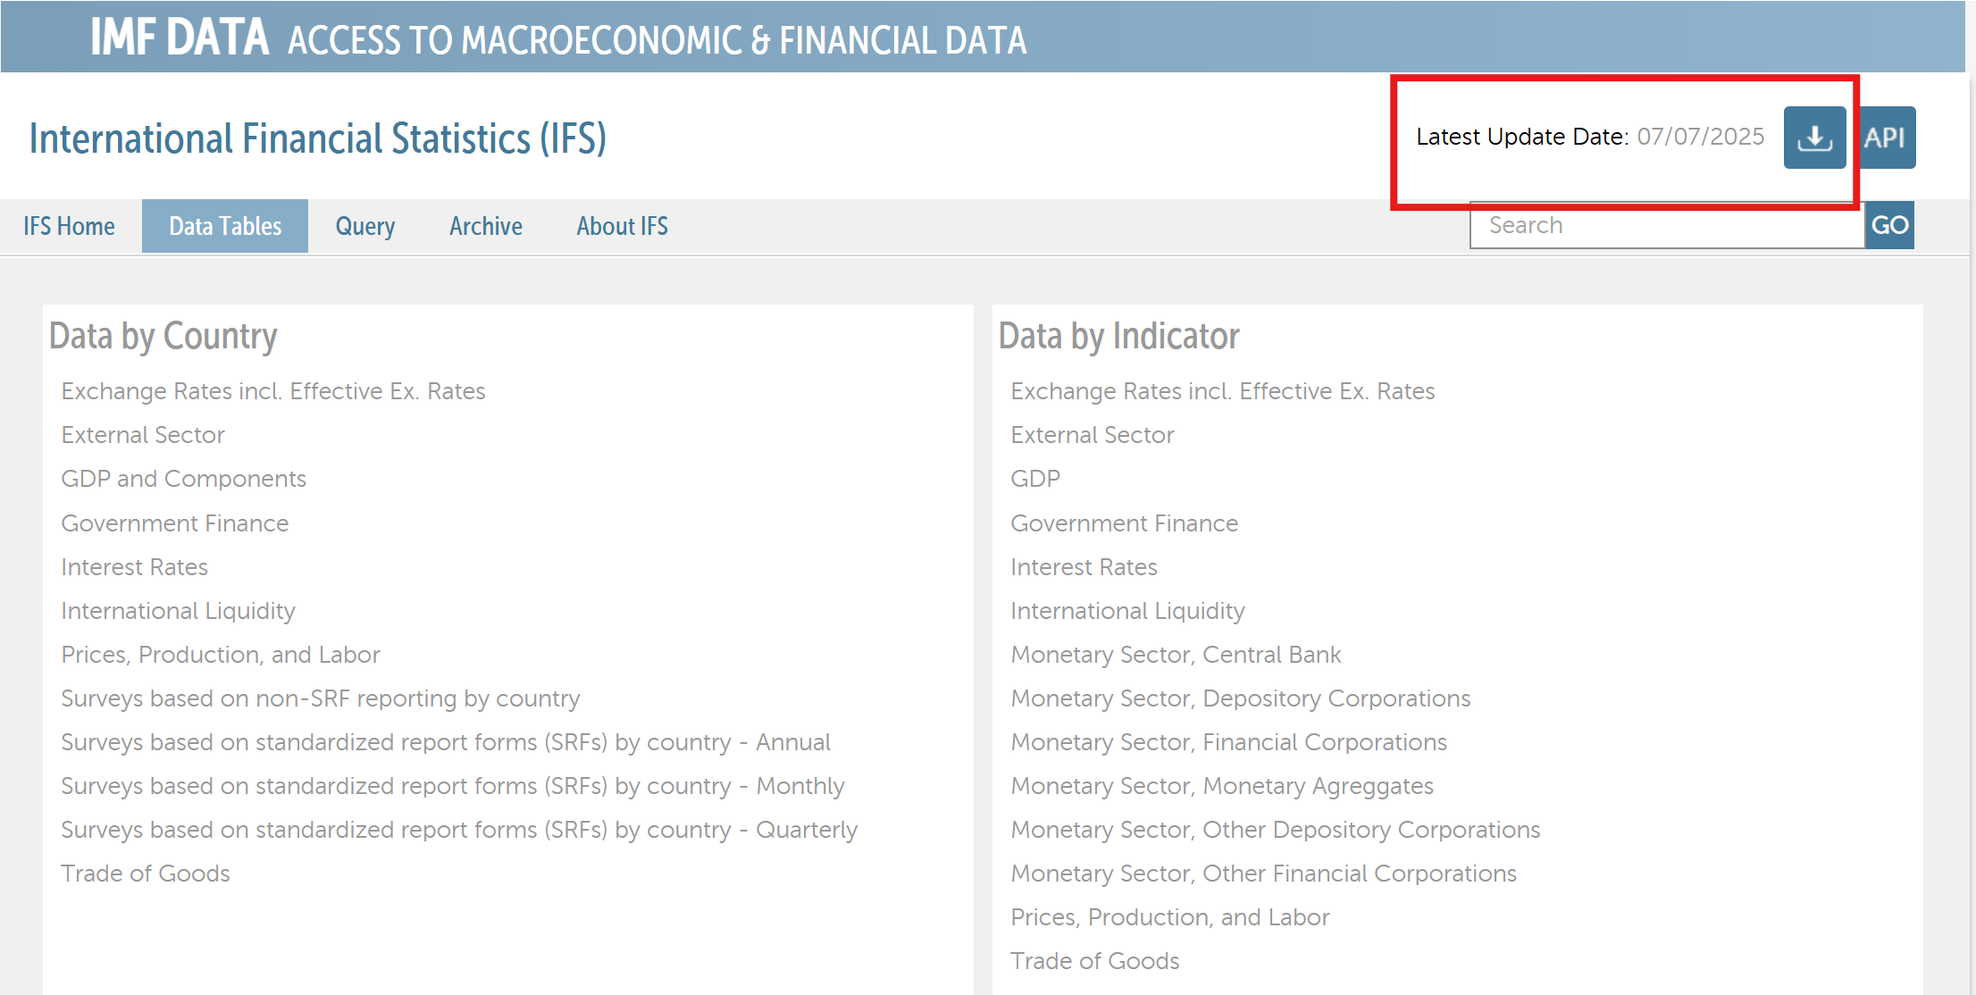
Task: Open Monetary Sector, Monetary Agreggates
Action: pyautogui.click(x=1221, y=786)
